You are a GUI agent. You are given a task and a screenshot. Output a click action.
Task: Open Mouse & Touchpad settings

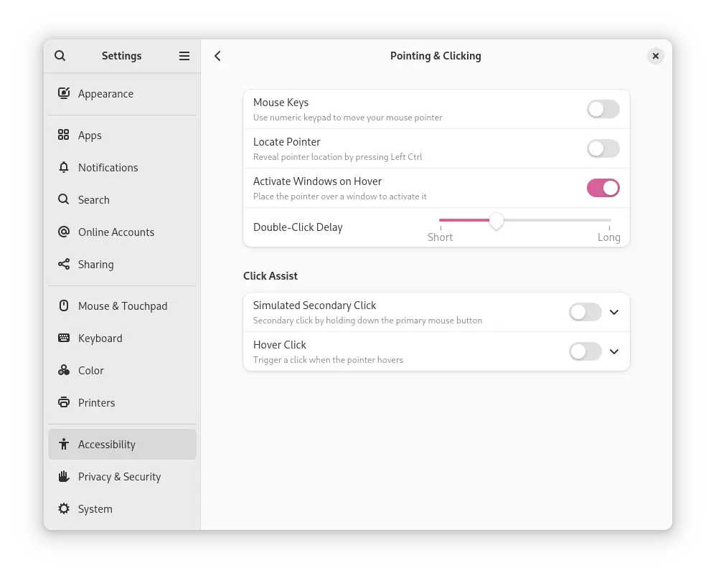pos(122,306)
